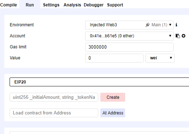Click the Value amount input

[114, 58]
